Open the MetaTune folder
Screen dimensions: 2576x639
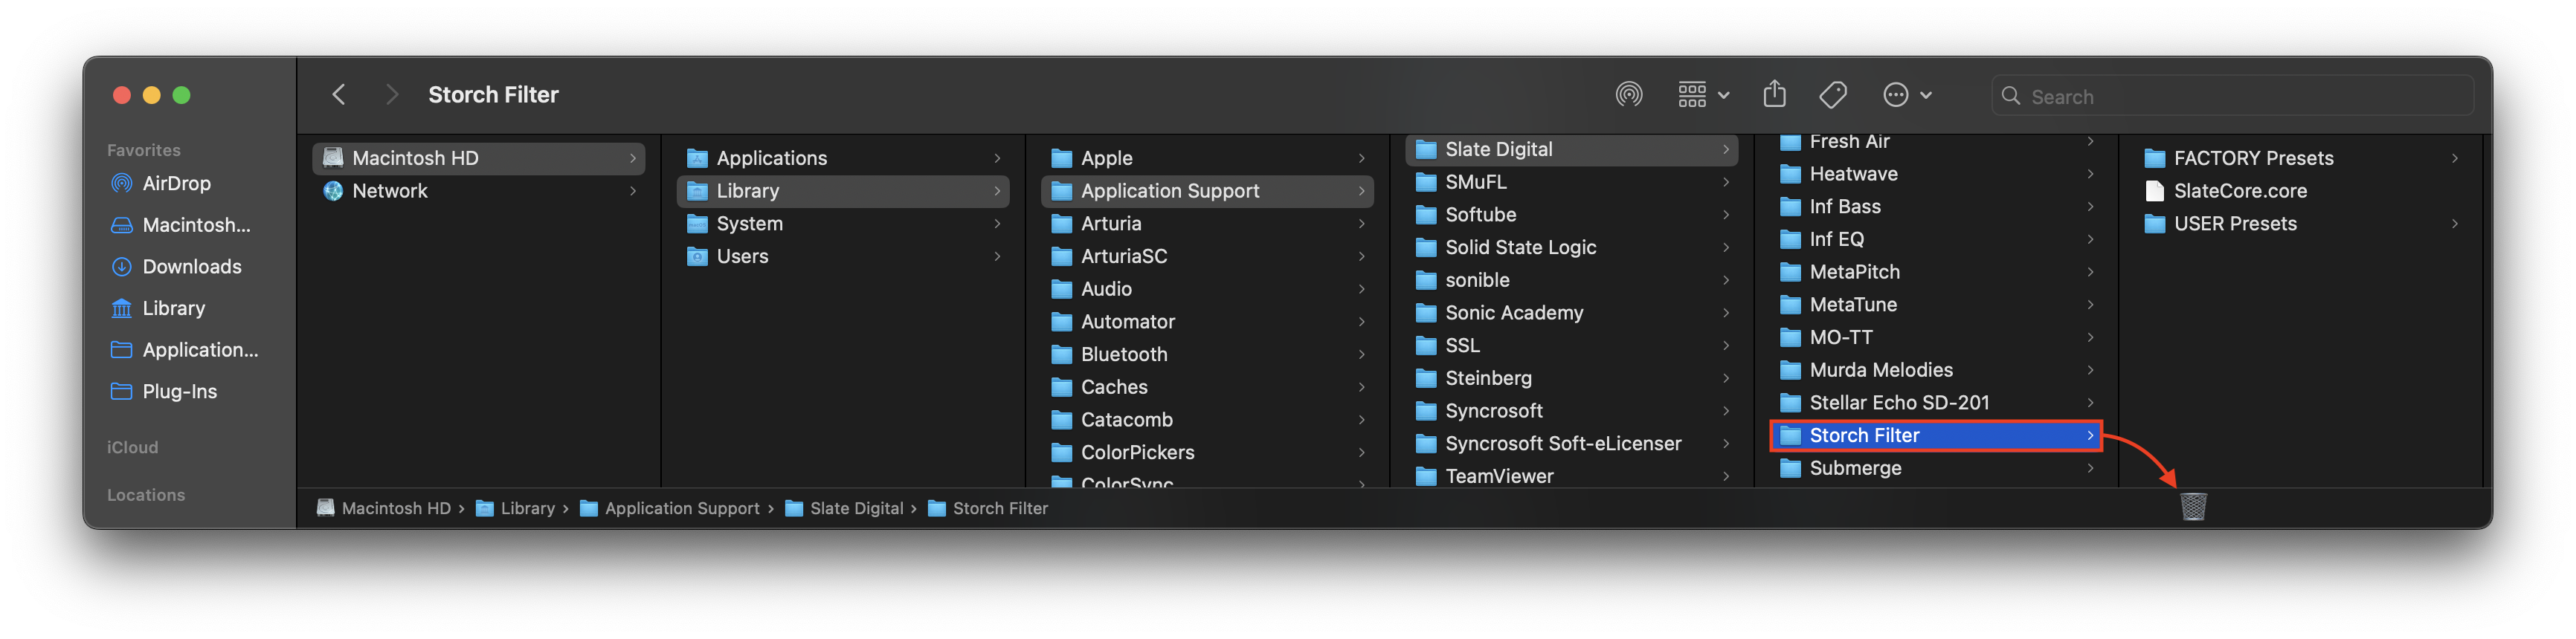tap(1937, 305)
